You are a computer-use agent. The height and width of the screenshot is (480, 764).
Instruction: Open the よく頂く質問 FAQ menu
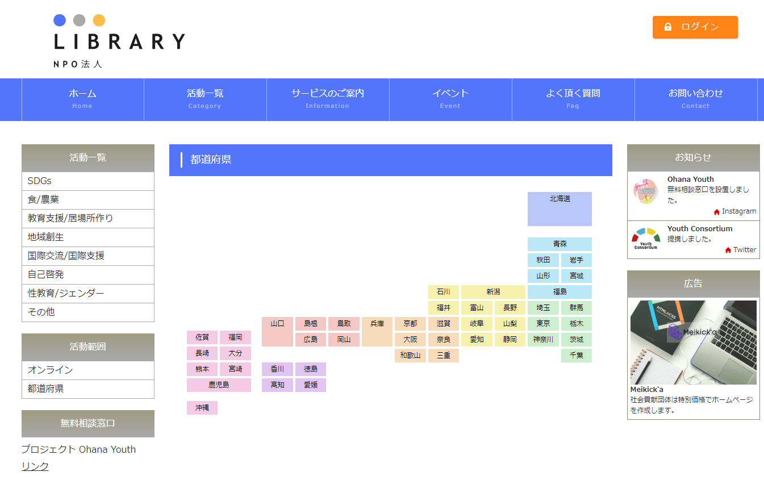[573, 99]
